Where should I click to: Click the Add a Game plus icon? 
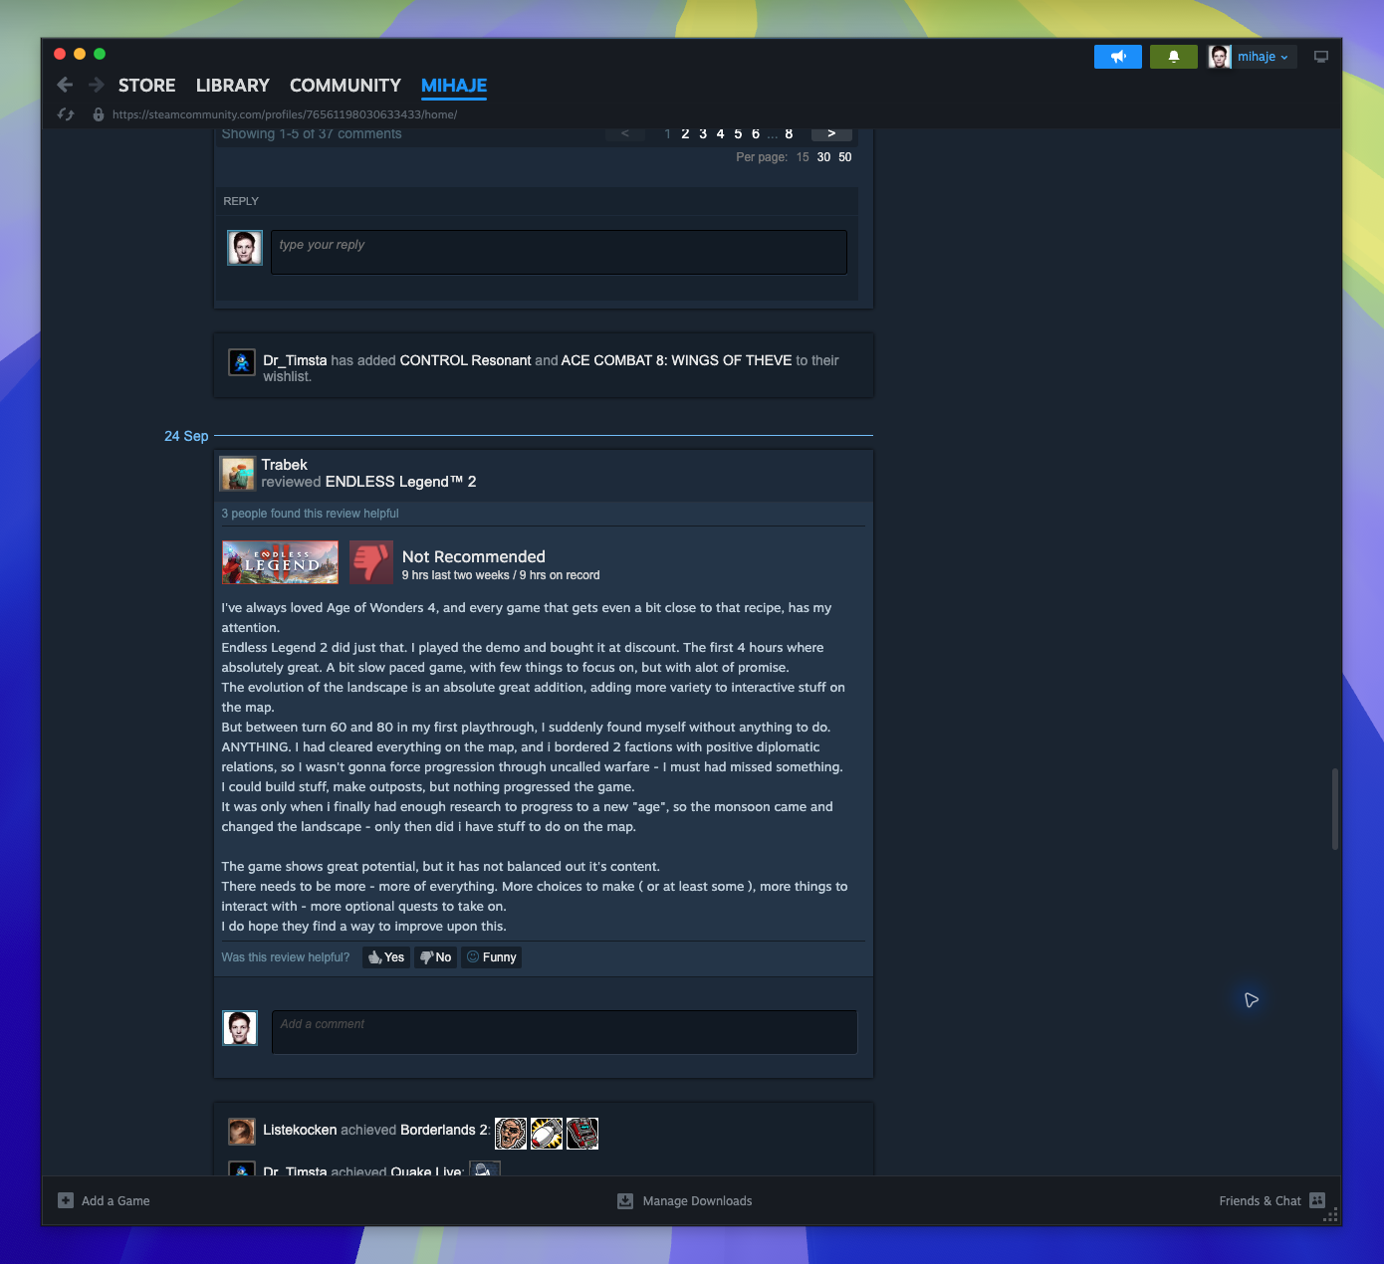(66, 1200)
